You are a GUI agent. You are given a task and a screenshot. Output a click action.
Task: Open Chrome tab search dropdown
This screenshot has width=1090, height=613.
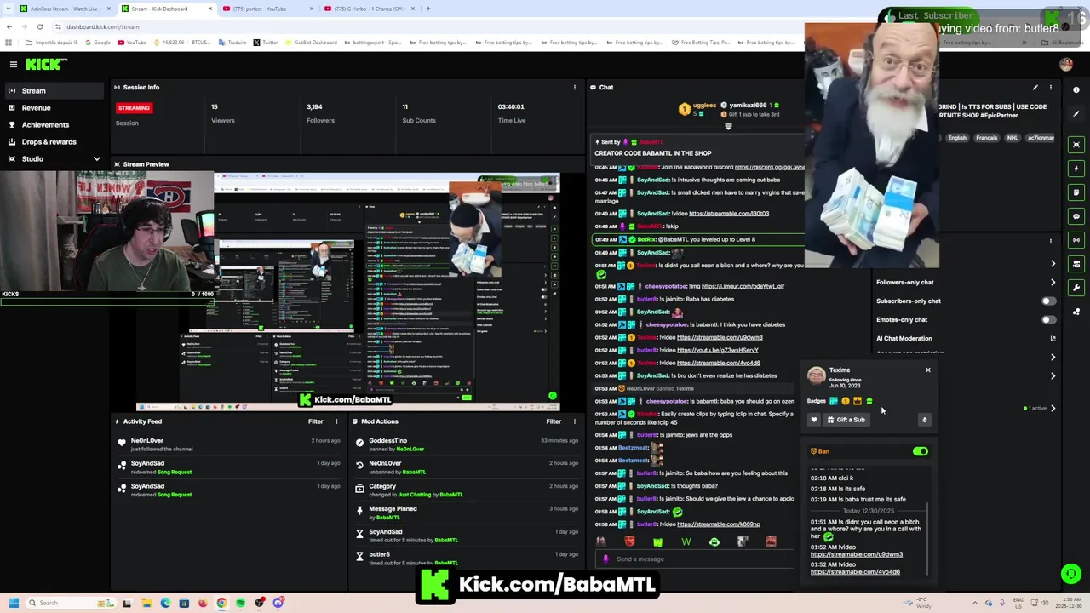point(9,9)
